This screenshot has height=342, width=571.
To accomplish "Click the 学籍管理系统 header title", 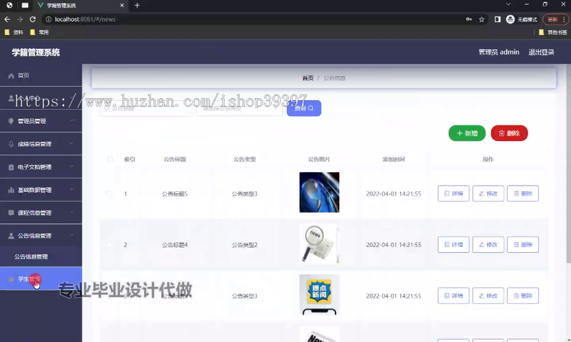I will [36, 53].
